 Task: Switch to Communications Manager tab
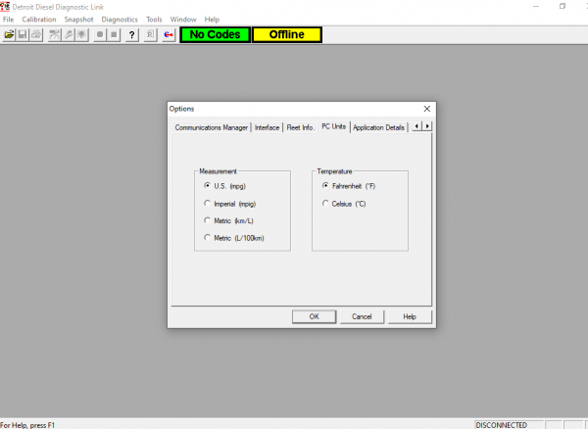click(211, 127)
